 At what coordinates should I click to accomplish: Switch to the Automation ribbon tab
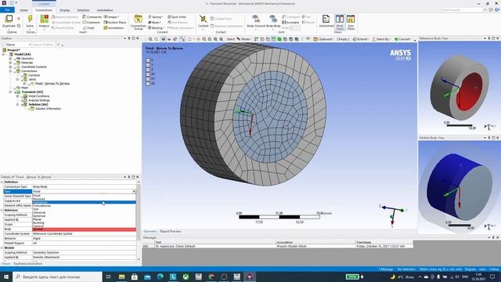pyautogui.click(x=105, y=10)
